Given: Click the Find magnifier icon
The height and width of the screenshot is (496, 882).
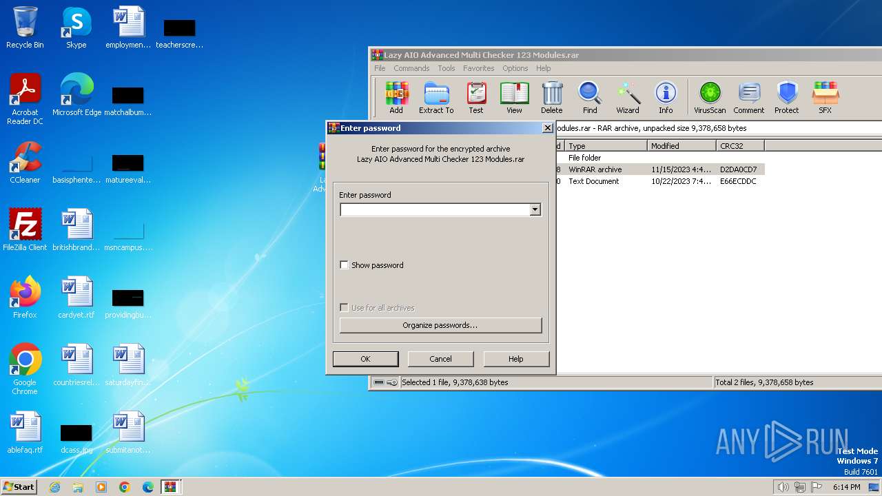Looking at the screenshot, I should (590, 97).
